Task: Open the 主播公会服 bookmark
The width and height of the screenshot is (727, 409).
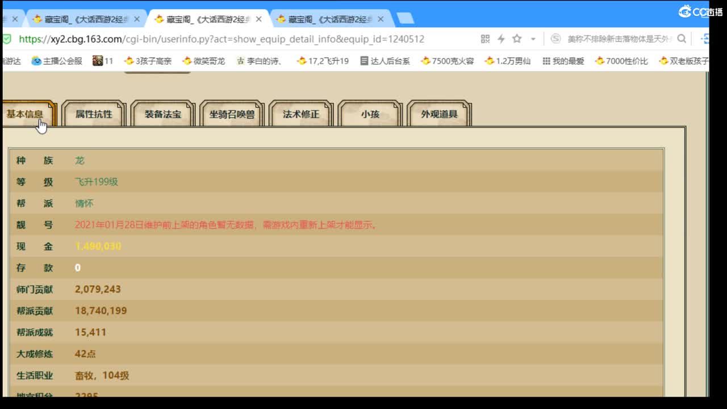Action: pyautogui.click(x=57, y=61)
